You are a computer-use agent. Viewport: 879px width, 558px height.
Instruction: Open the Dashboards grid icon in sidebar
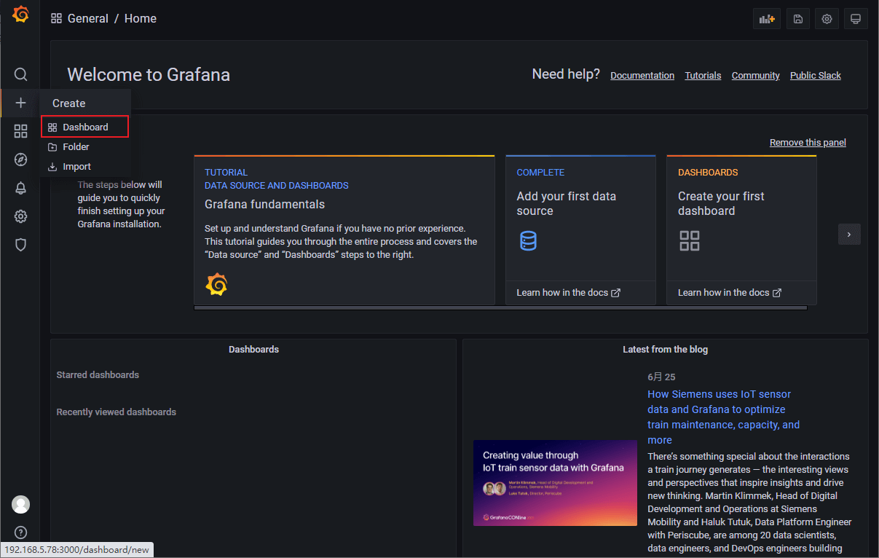(x=20, y=131)
